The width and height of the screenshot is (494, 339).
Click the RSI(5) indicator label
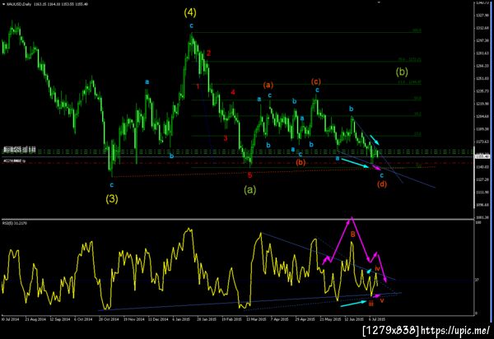click(15, 223)
